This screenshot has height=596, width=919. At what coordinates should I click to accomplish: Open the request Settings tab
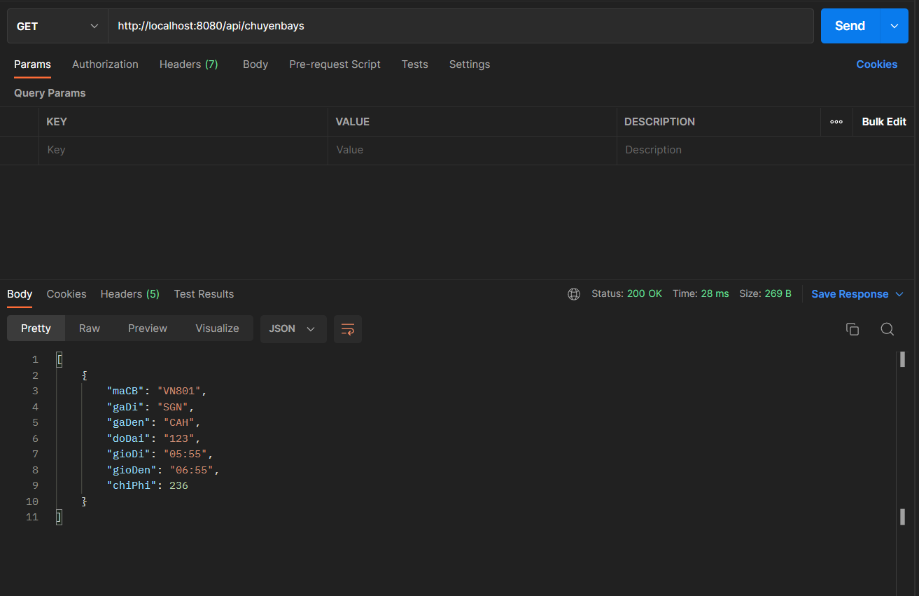pyautogui.click(x=470, y=64)
